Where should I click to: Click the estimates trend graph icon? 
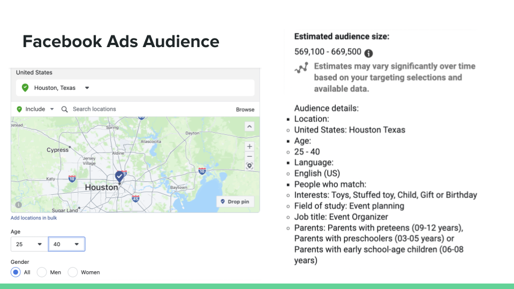pyautogui.click(x=301, y=68)
